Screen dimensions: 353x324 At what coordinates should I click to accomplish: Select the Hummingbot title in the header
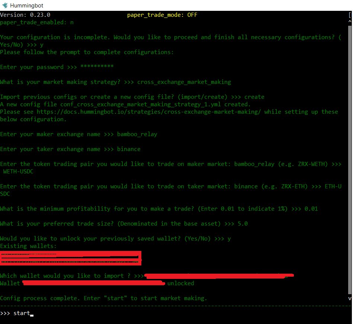(x=27, y=5)
